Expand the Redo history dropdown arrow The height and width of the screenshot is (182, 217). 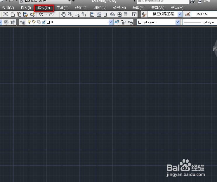(x=57, y=14)
